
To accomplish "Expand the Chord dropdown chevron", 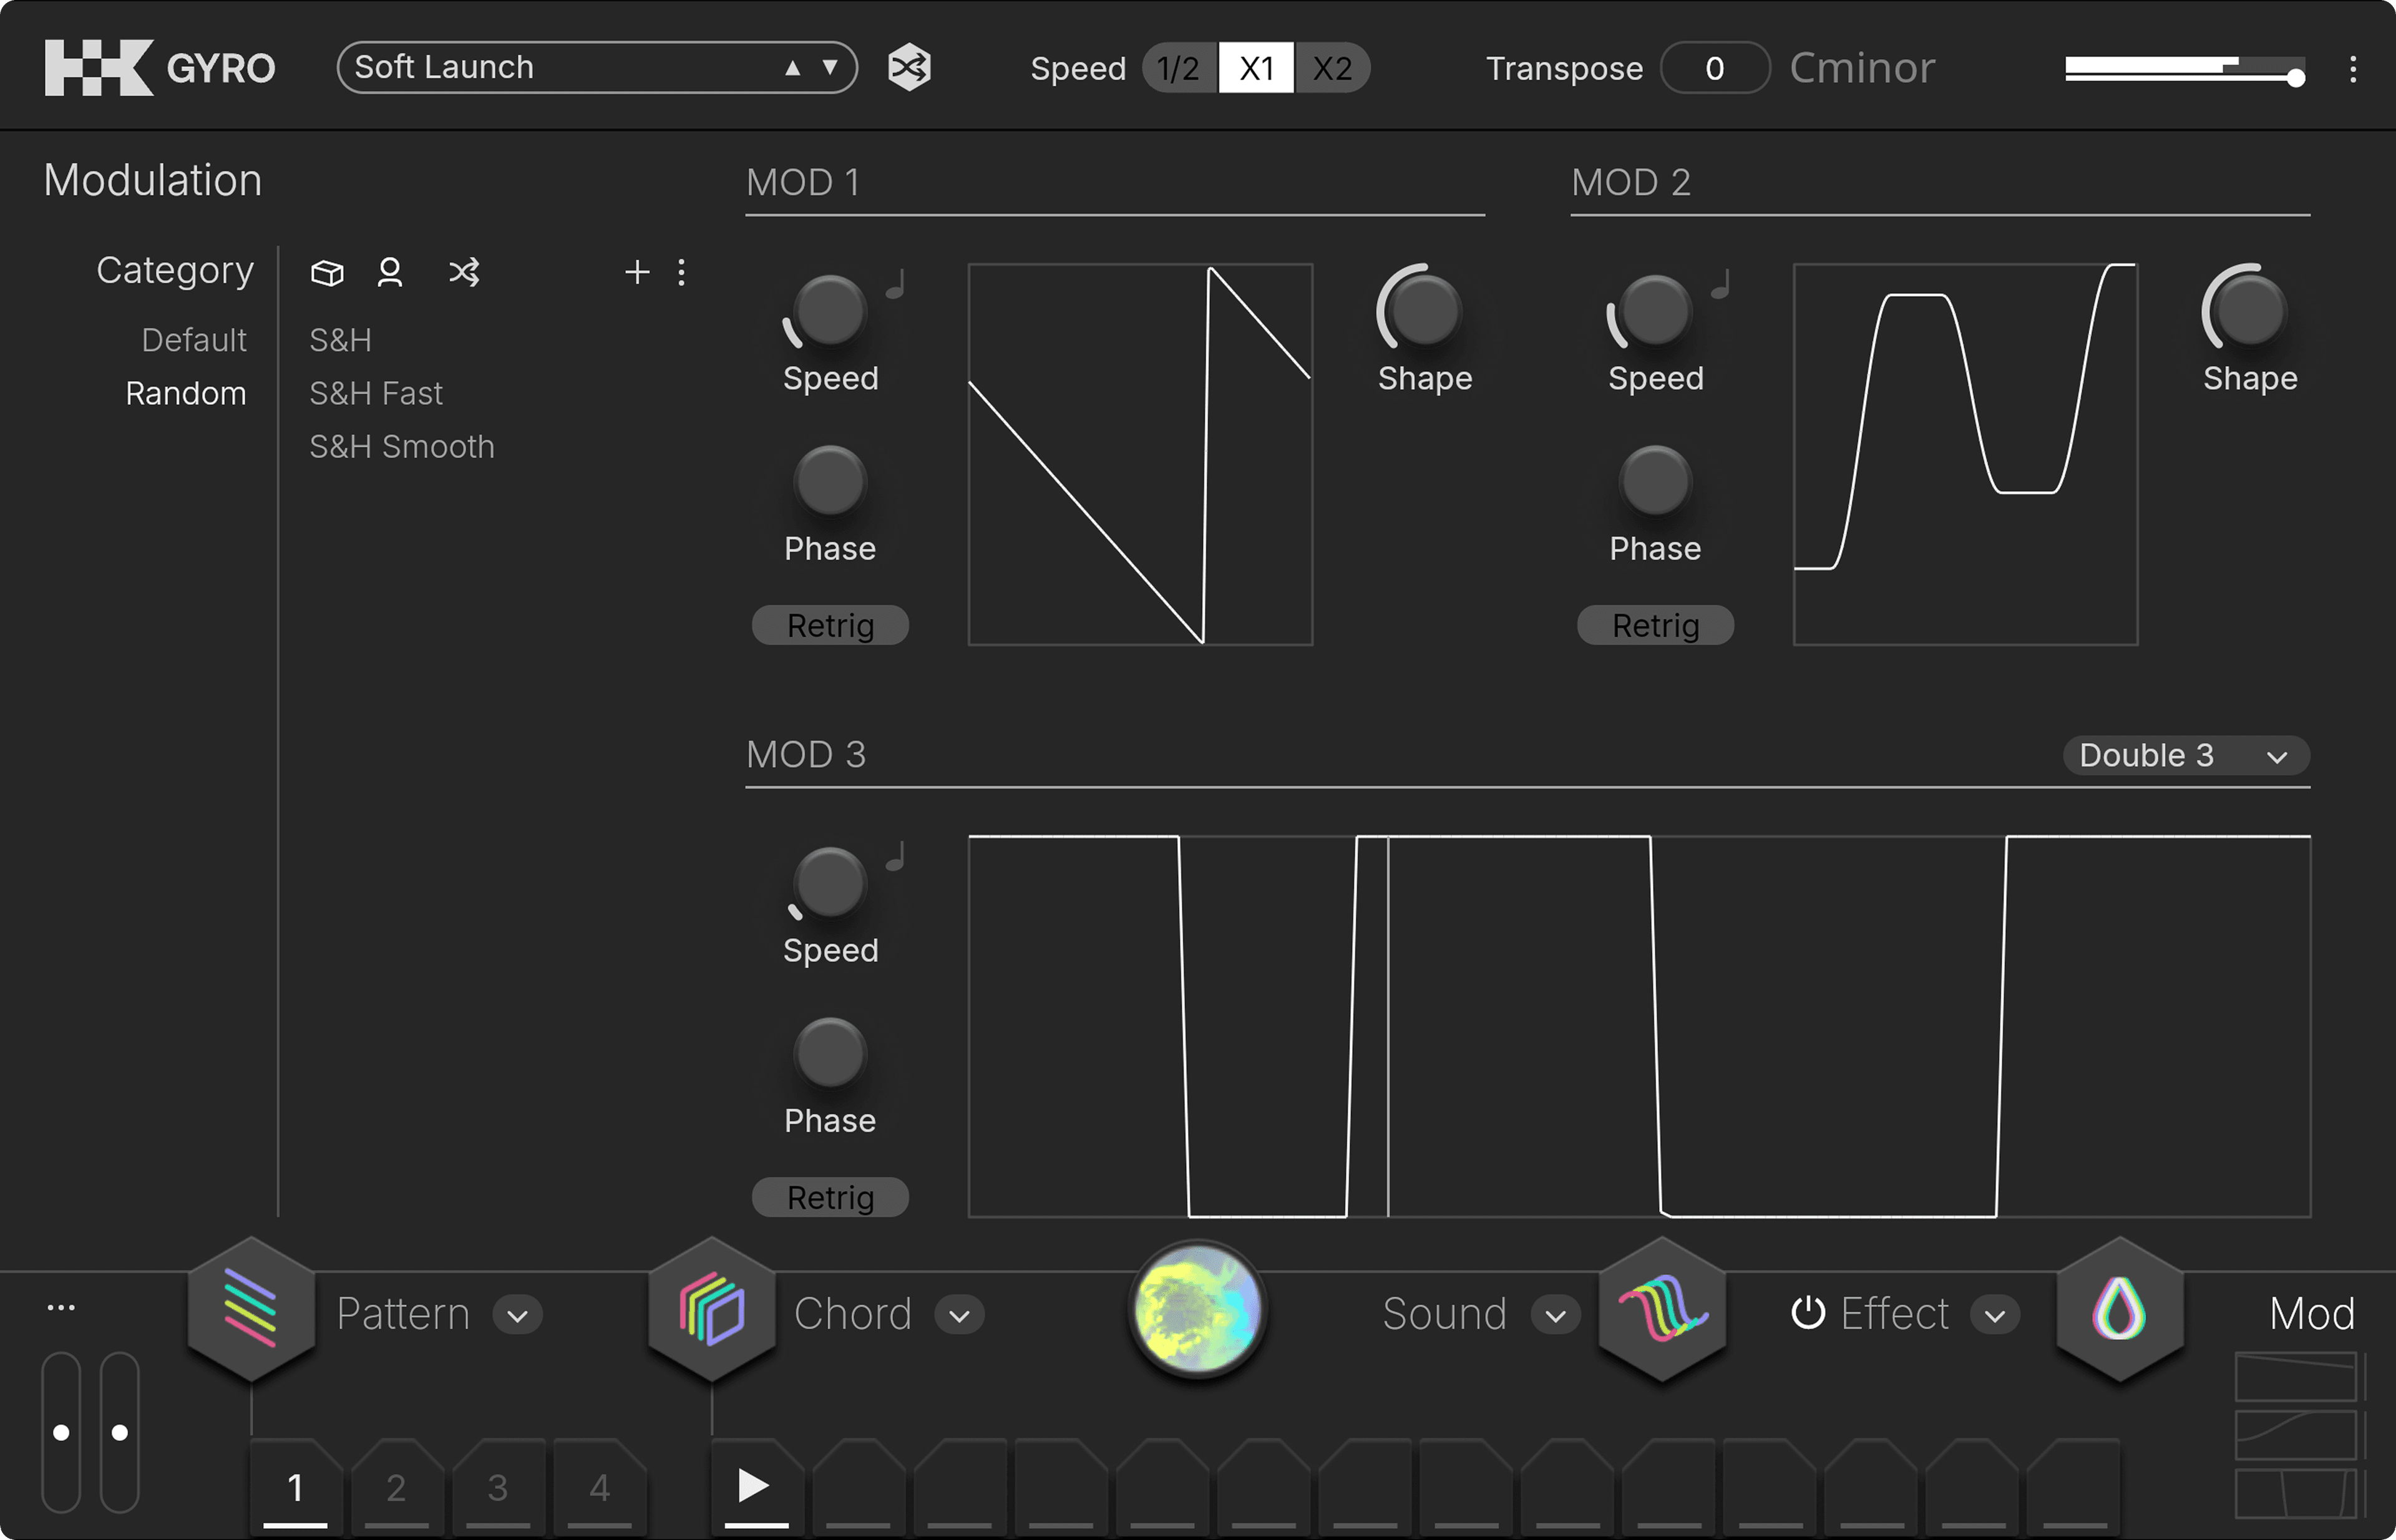I will [960, 1315].
